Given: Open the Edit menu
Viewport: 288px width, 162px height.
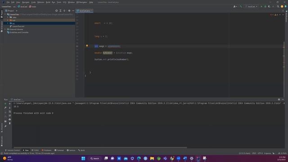Looking at the screenshot, I should (13, 2).
